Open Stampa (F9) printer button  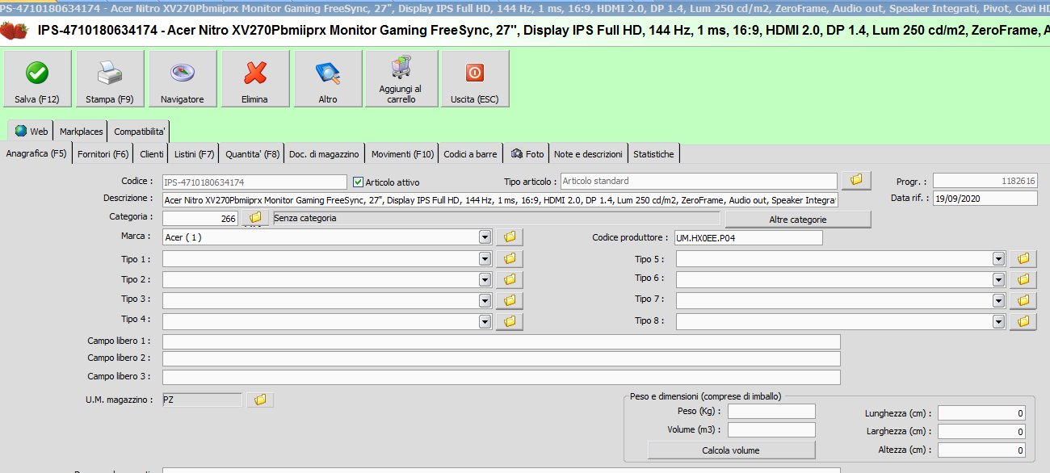pyautogui.click(x=110, y=78)
